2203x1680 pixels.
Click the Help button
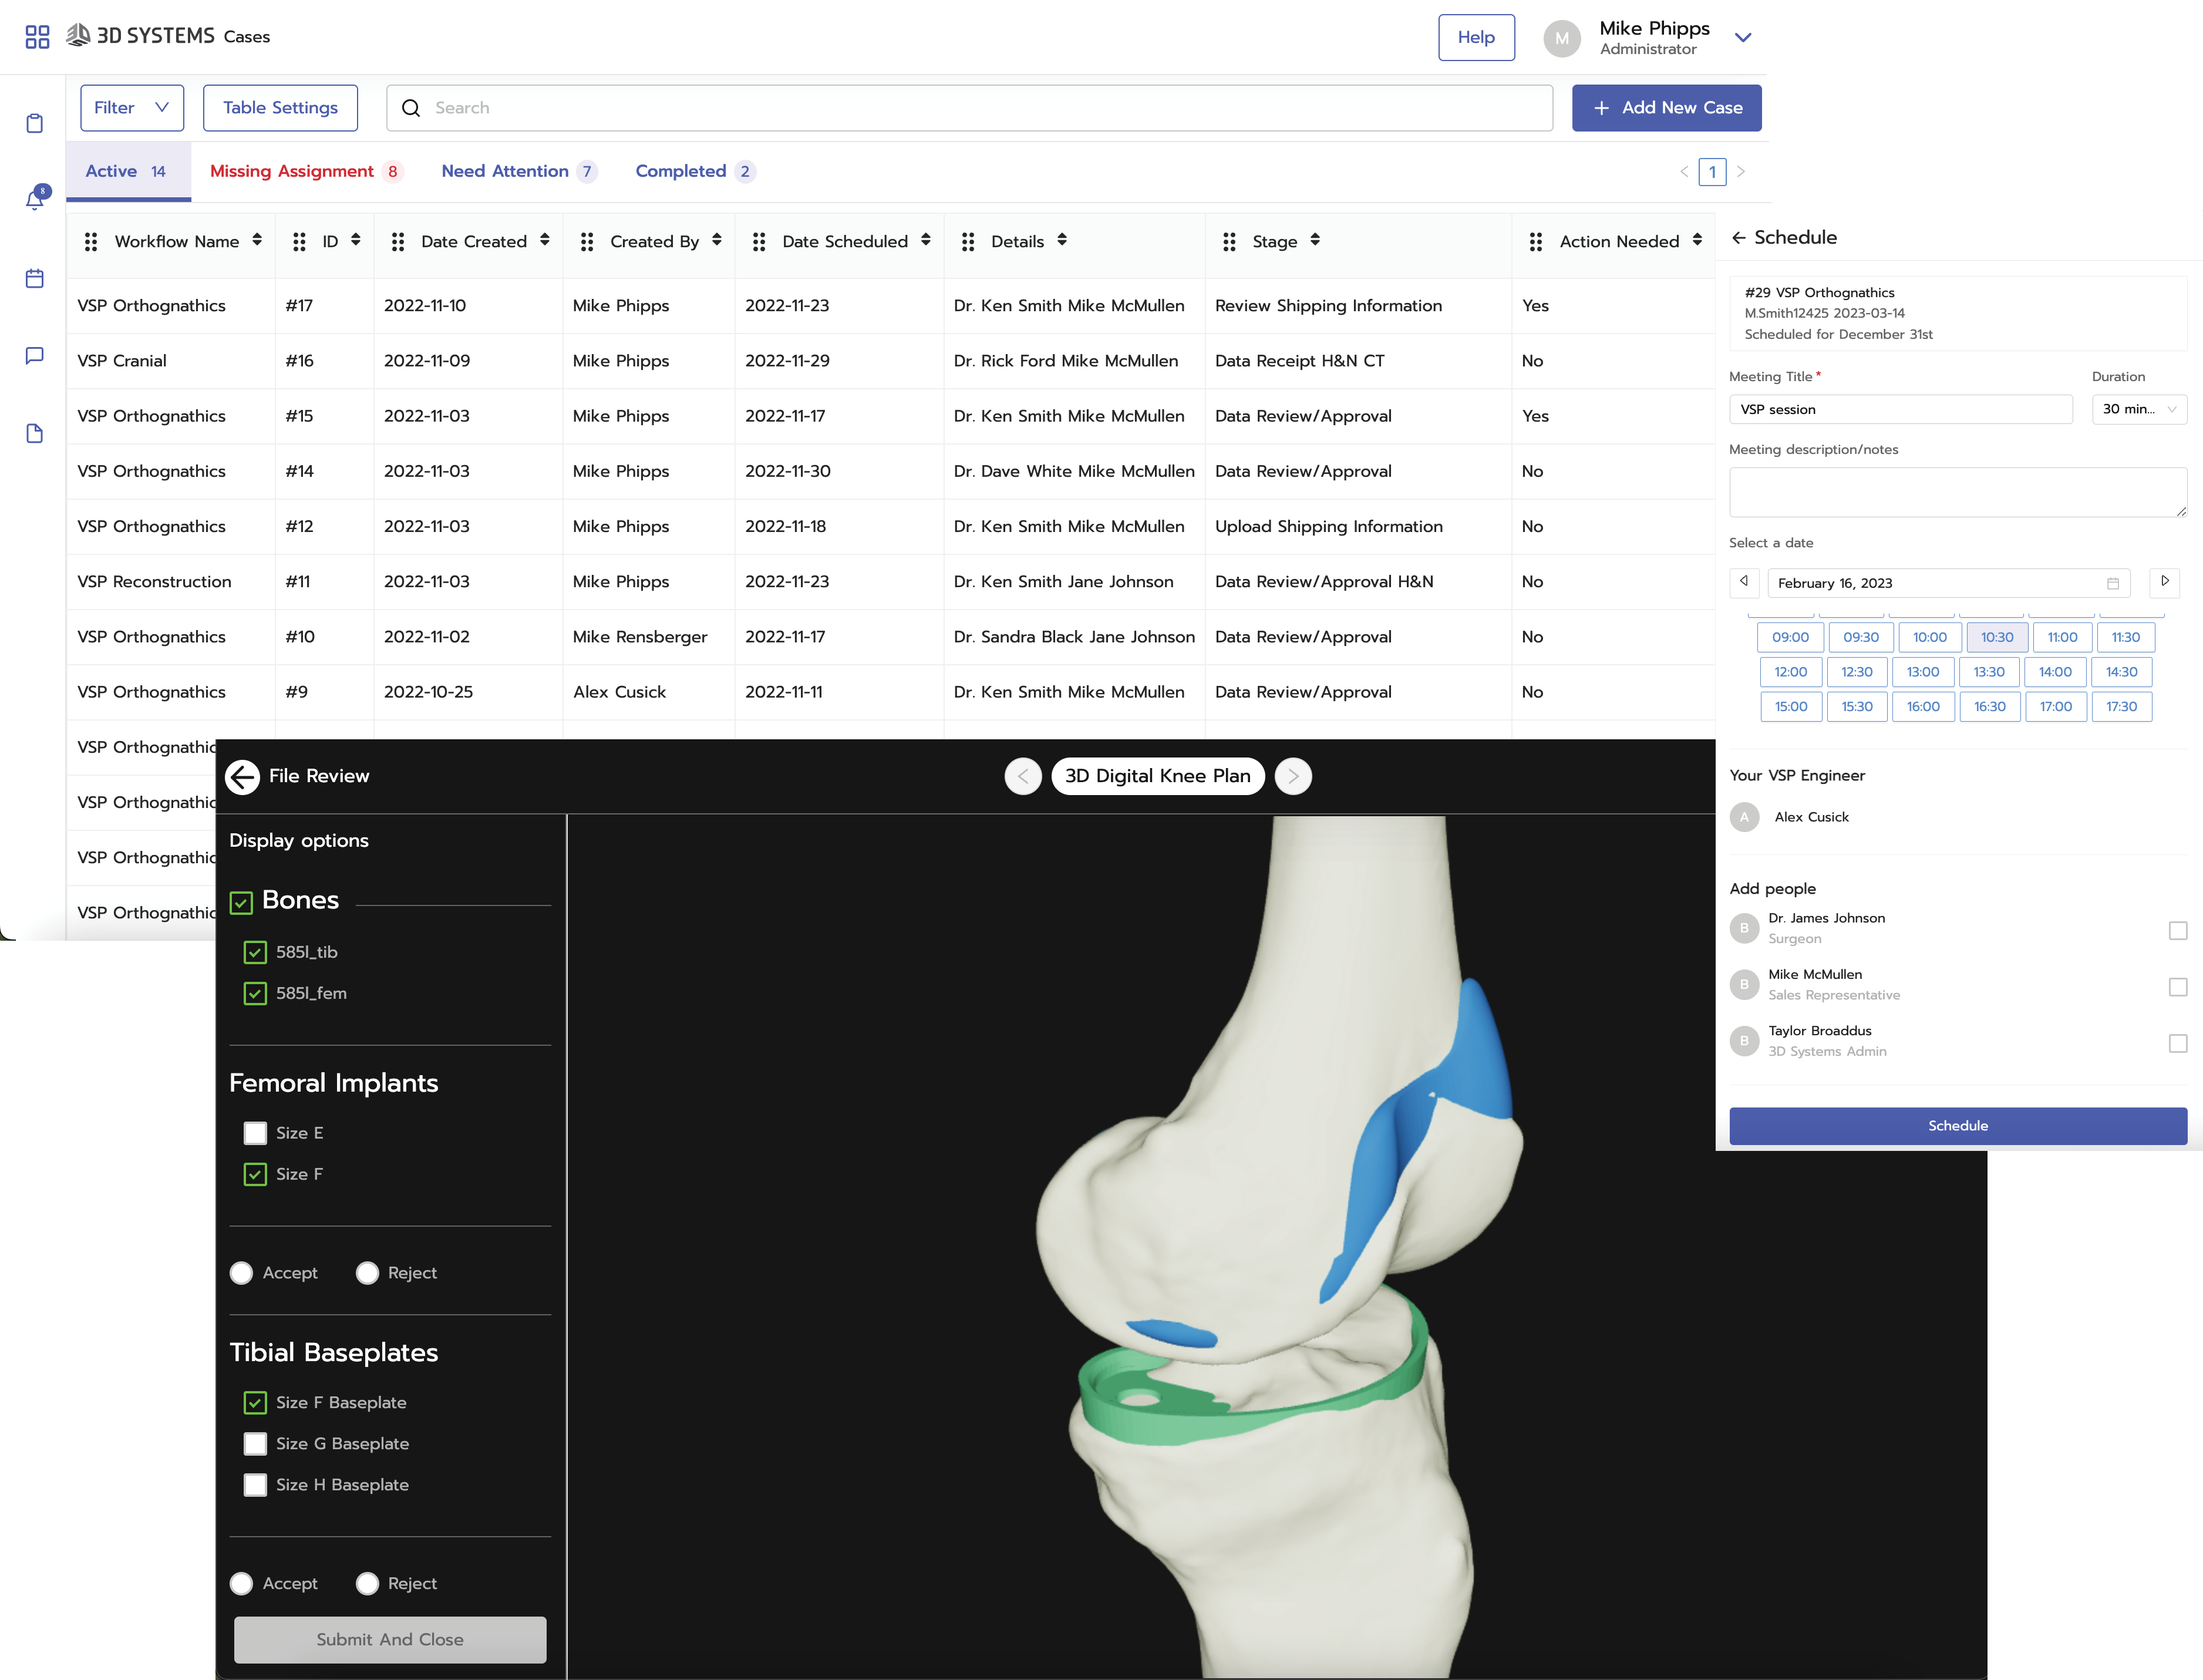[1476, 37]
